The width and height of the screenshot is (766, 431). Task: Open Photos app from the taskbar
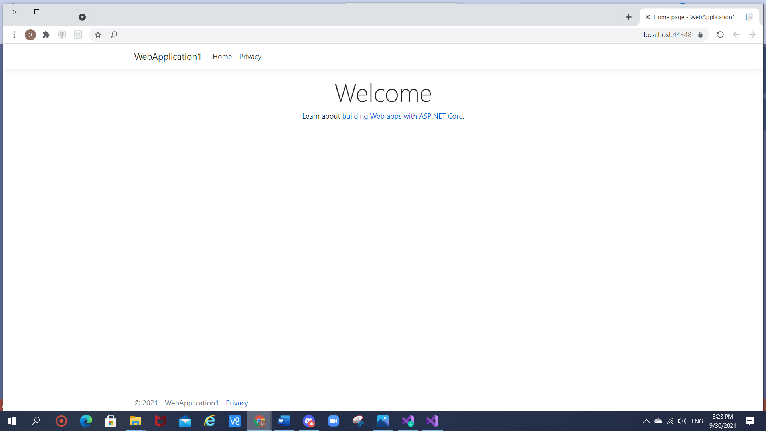[383, 421]
